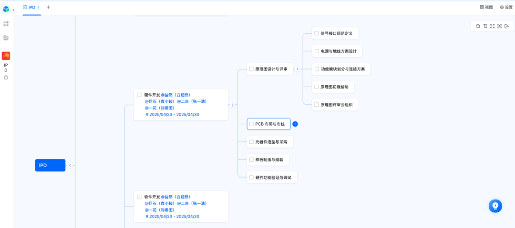Click the tree layout icon in canvas toolbar
This screenshot has width=515, height=228.
pos(485,26)
